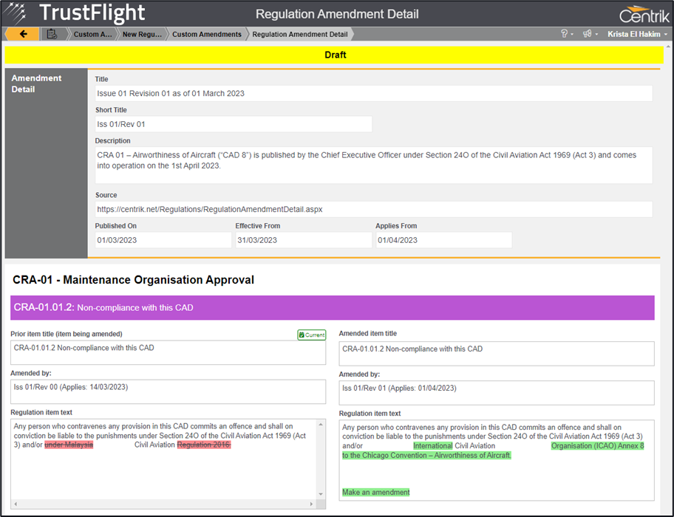Image resolution: width=674 pixels, height=517 pixels.
Task: Go to the Custom Amendments breadcrumb
Action: (206, 34)
